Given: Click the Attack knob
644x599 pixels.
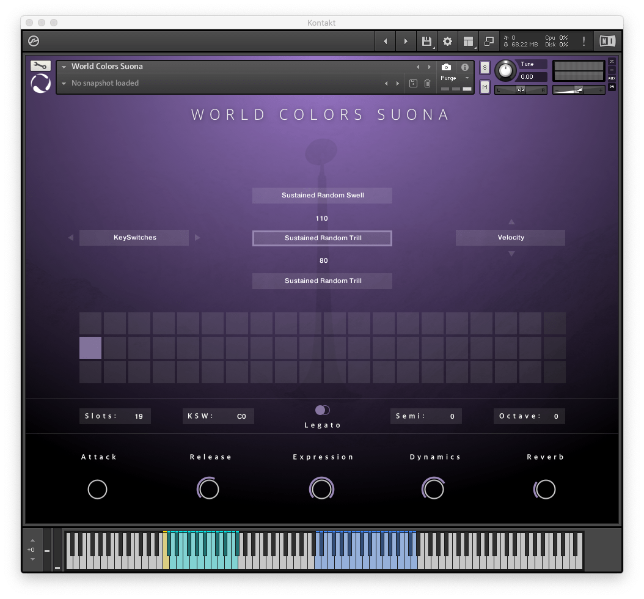Looking at the screenshot, I should (97, 490).
